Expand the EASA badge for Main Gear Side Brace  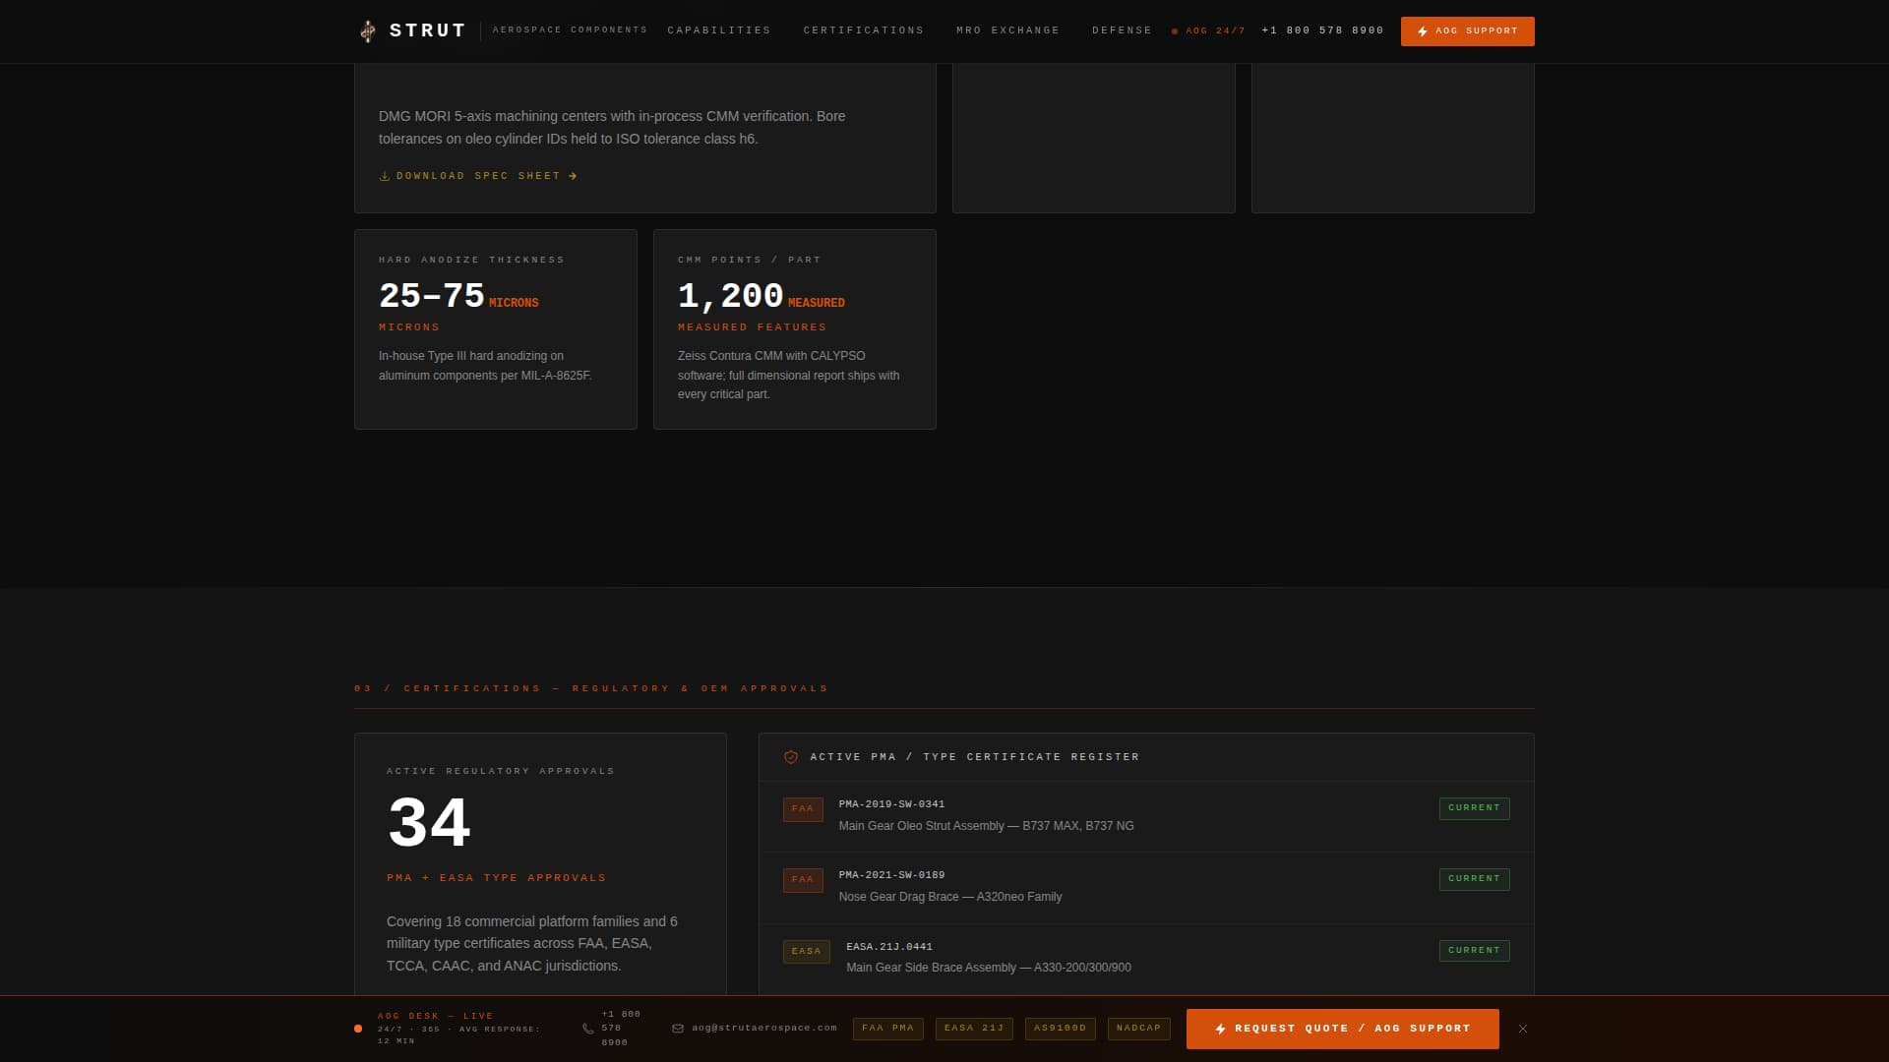(x=806, y=951)
